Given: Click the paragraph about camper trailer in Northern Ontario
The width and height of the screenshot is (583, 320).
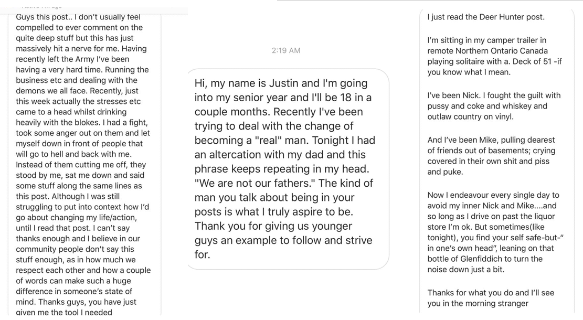Looking at the screenshot, I should click(494, 56).
